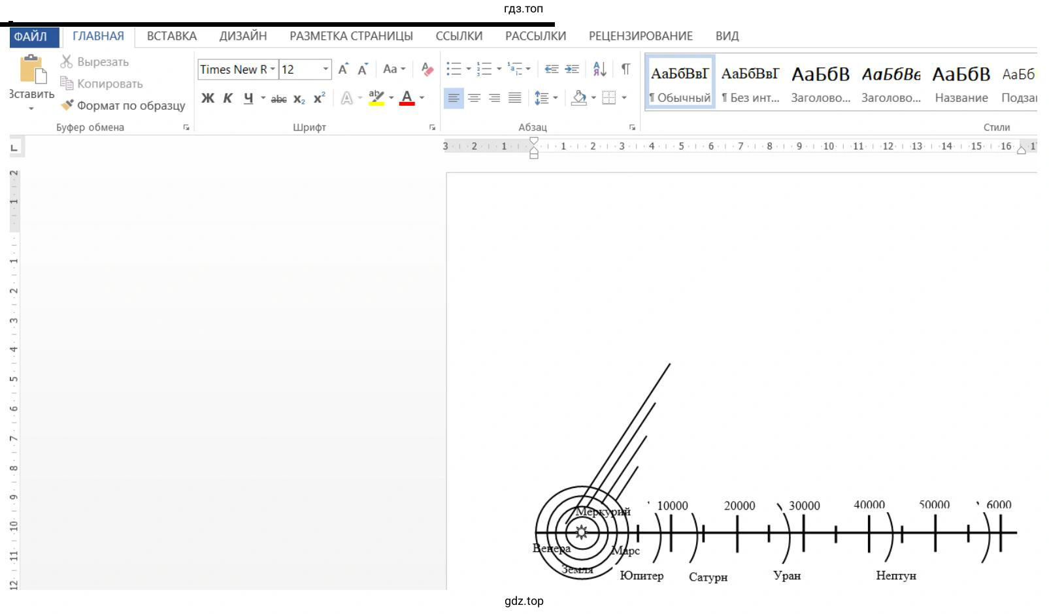Toggle bold (Ж) formatting

(x=208, y=99)
